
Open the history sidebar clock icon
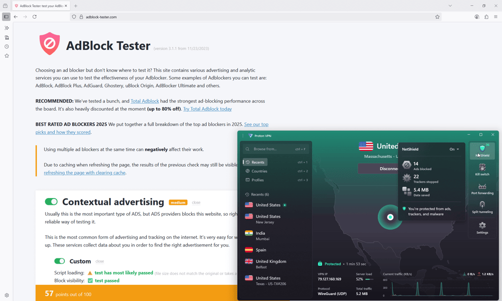pos(7,47)
